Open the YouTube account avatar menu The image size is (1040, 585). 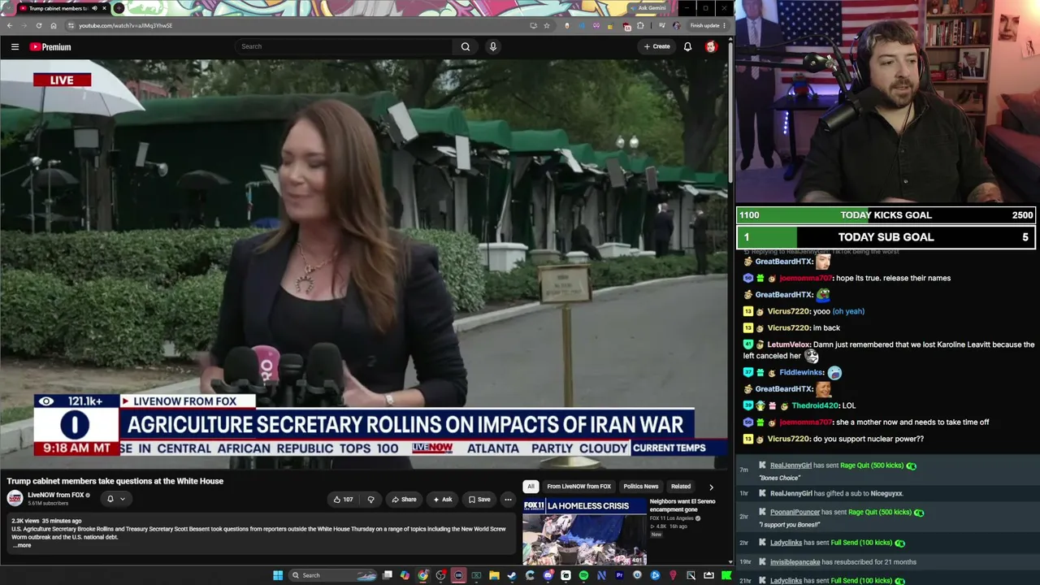pos(711,46)
